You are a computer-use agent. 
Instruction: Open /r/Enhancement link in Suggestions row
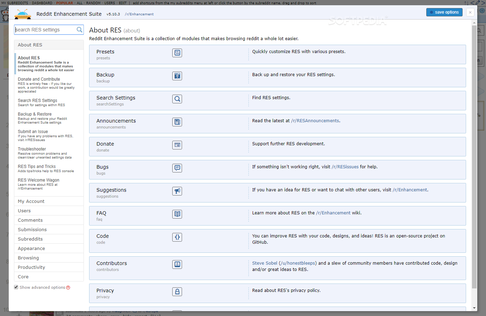point(410,190)
